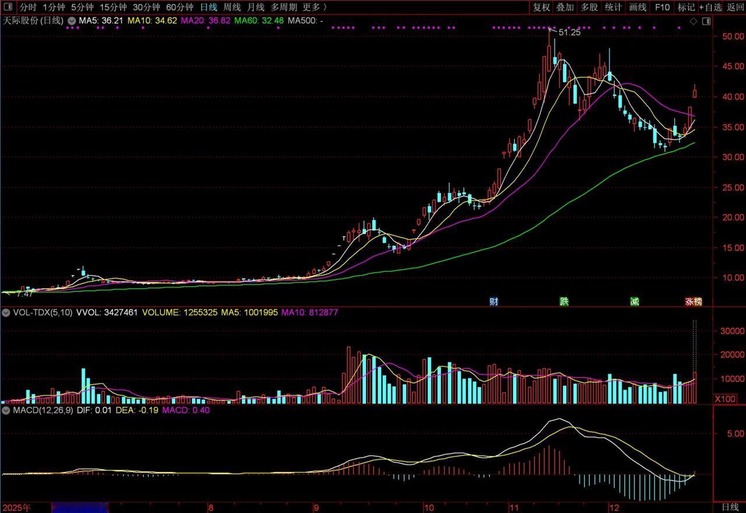Switch to the 60分钟 chart
Viewport: 746px width, 513px height.
coord(180,7)
